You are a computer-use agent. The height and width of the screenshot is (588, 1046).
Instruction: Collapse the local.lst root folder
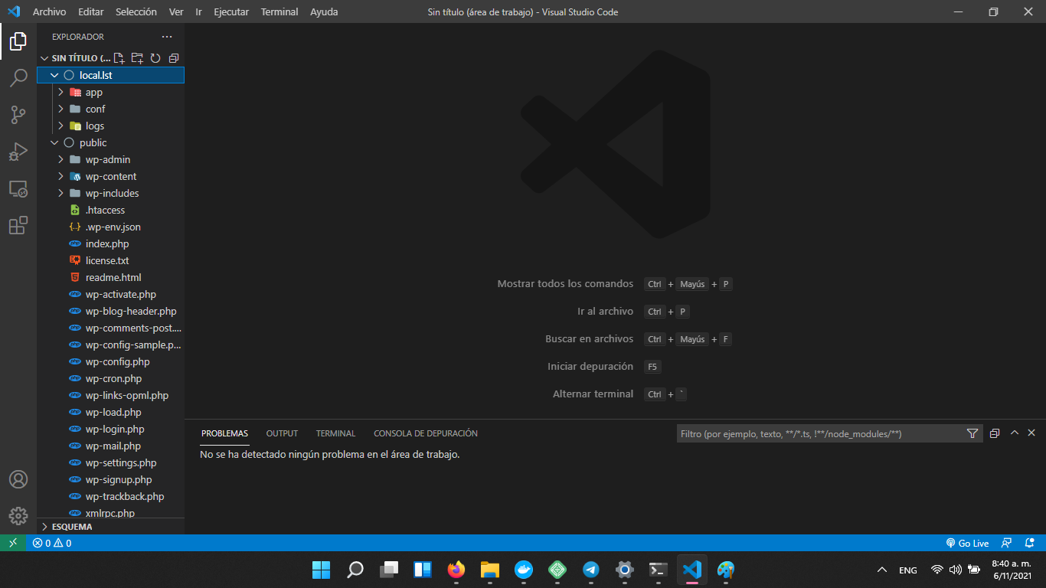click(110, 75)
